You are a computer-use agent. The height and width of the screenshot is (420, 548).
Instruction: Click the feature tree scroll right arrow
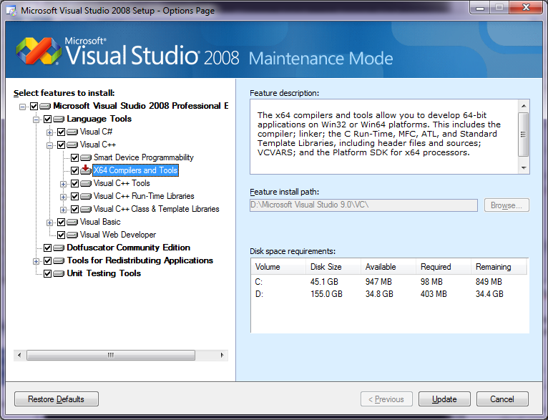click(x=222, y=356)
